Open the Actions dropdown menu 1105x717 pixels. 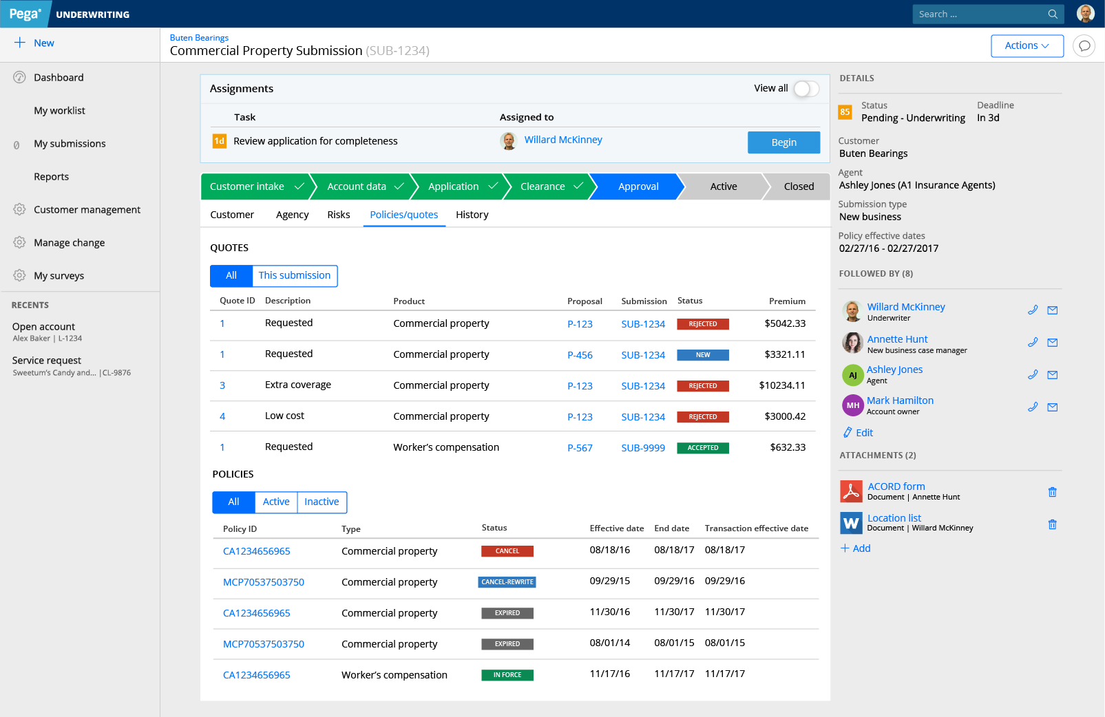[1027, 46]
